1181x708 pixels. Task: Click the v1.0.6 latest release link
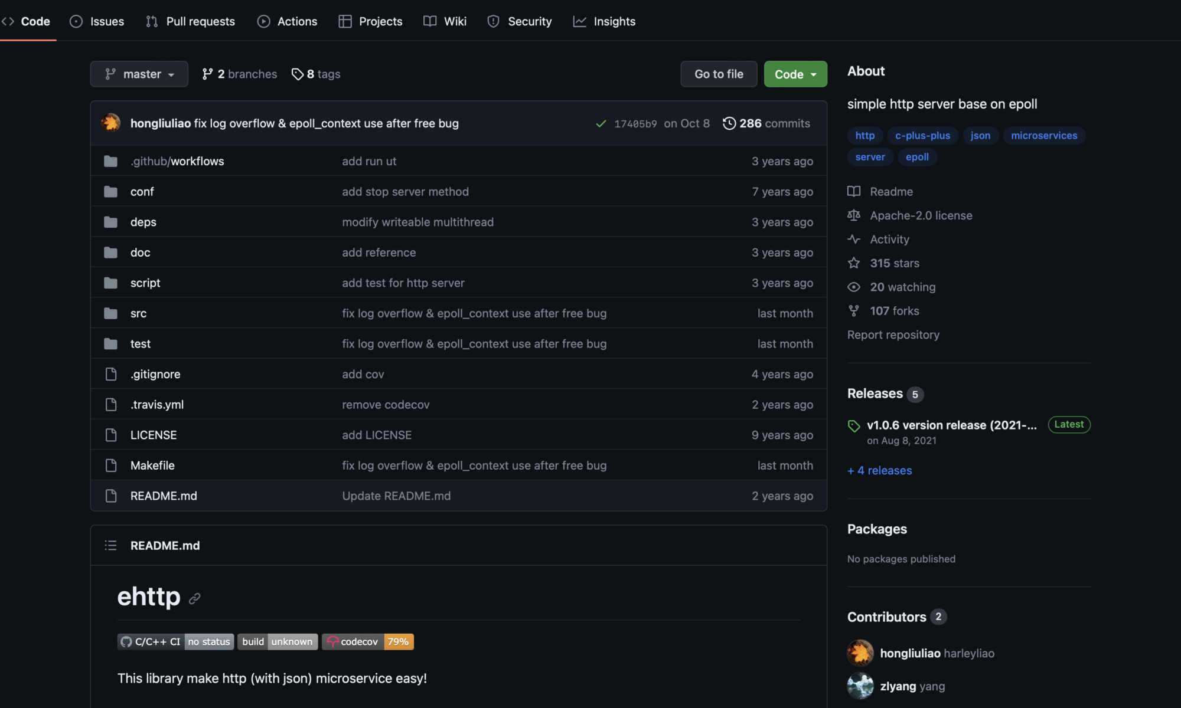[951, 425]
